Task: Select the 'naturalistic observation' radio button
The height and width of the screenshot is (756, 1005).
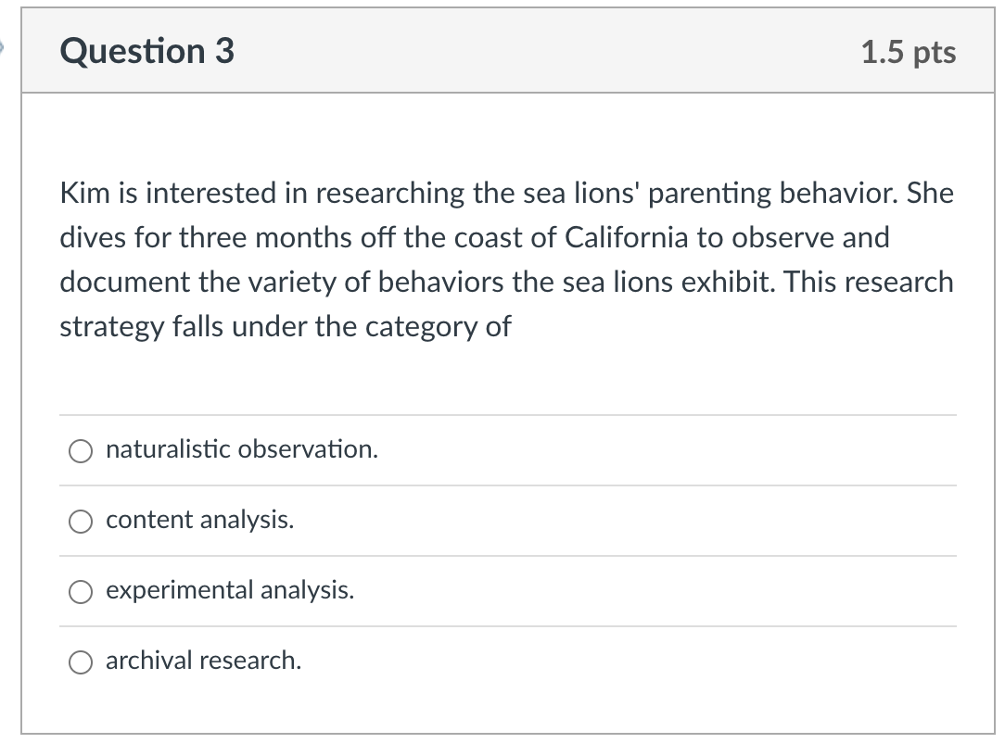Action: [81, 451]
